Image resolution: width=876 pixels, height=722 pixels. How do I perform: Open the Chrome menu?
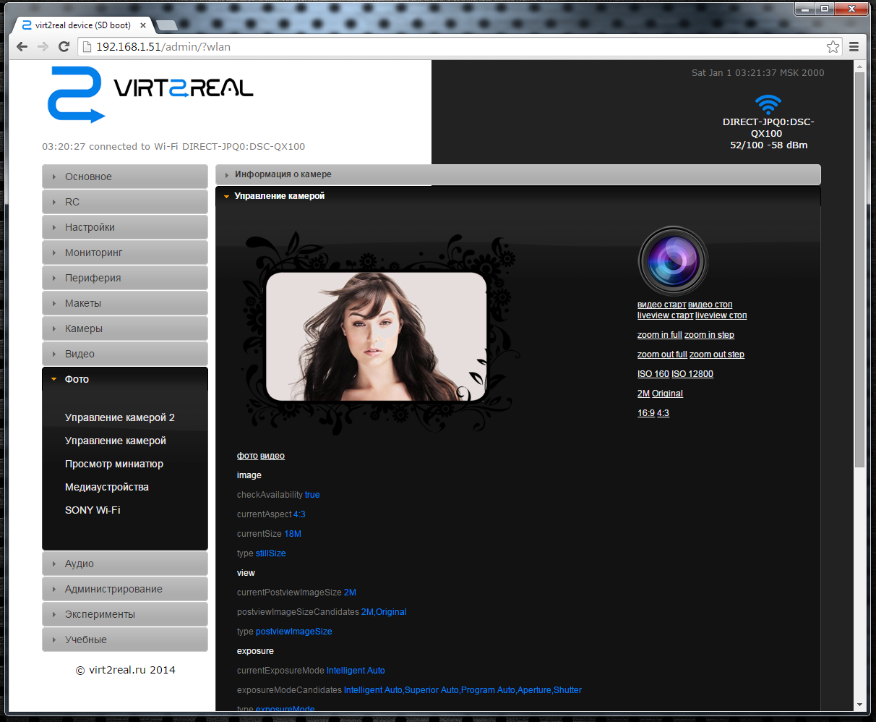(854, 46)
